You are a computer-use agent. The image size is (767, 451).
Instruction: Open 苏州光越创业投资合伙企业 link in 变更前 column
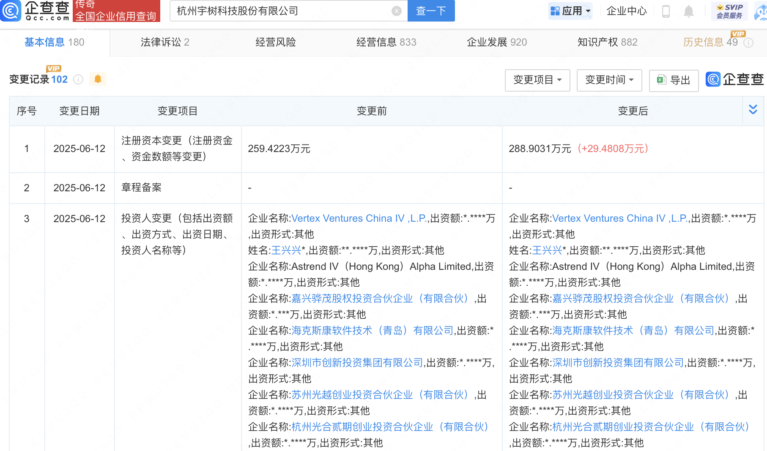click(380, 395)
